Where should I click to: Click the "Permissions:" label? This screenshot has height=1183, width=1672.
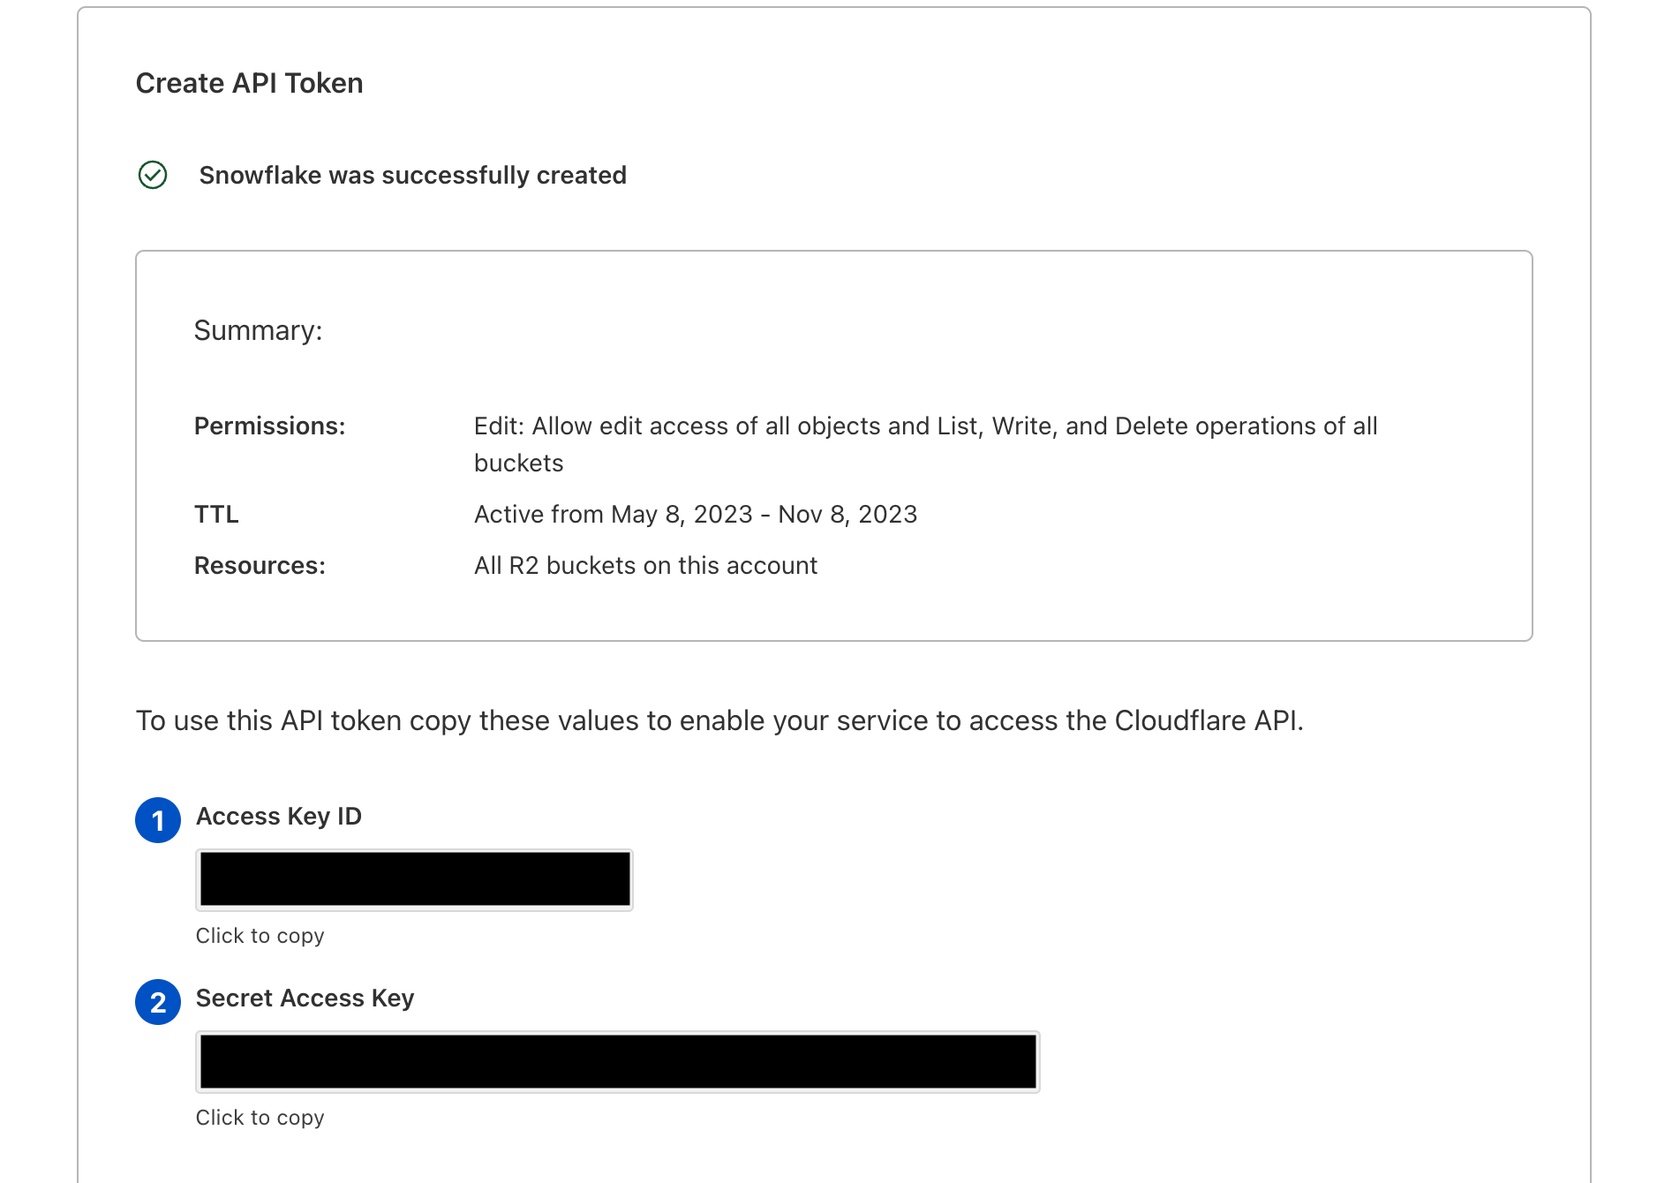click(270, 426)
